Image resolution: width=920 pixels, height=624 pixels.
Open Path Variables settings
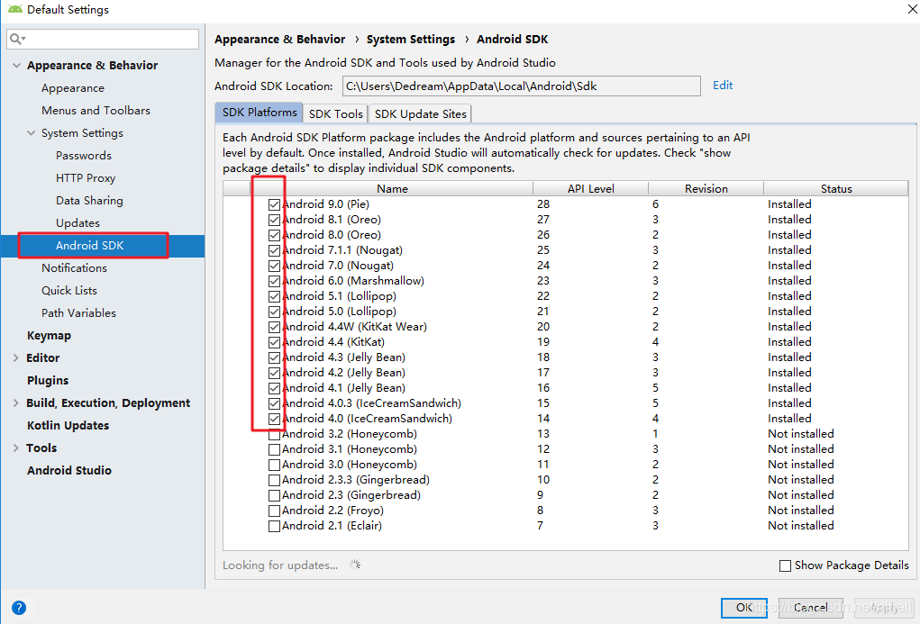78,313
